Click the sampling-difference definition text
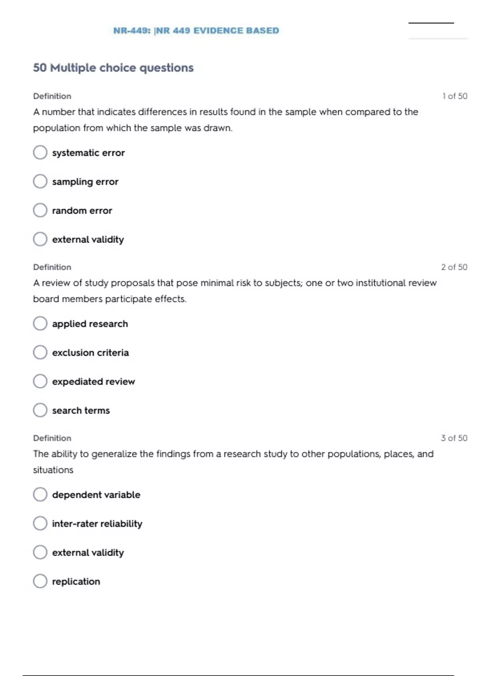This screenshot has width=477, height=676. point(225,120)
